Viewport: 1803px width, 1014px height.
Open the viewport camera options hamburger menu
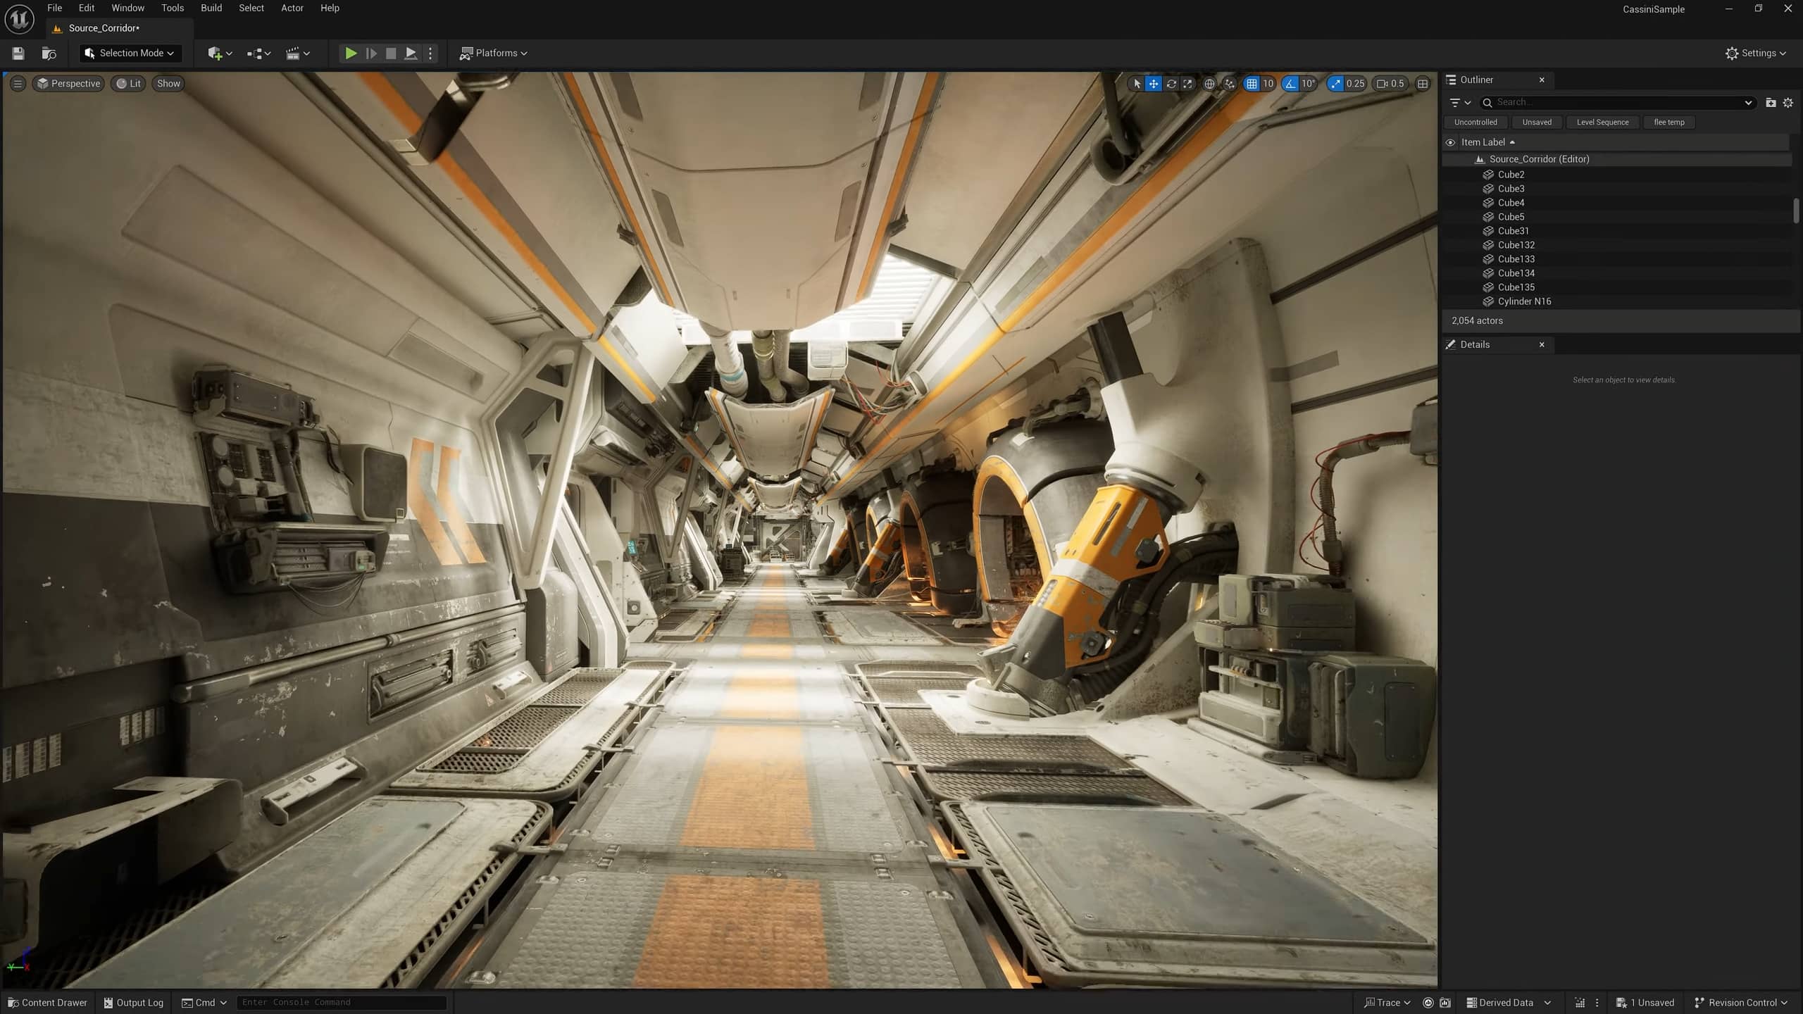[x=18, y=83]
